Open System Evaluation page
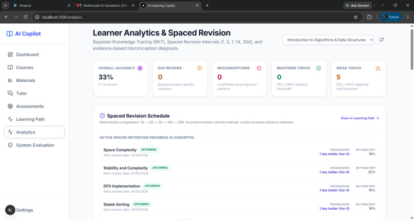Image resolution: width=414 pixels, height=220 pixels. 34,145
